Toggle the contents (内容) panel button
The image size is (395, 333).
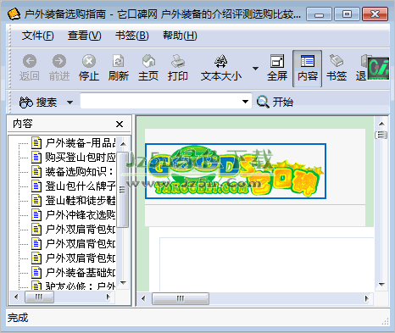coord(308,69)
